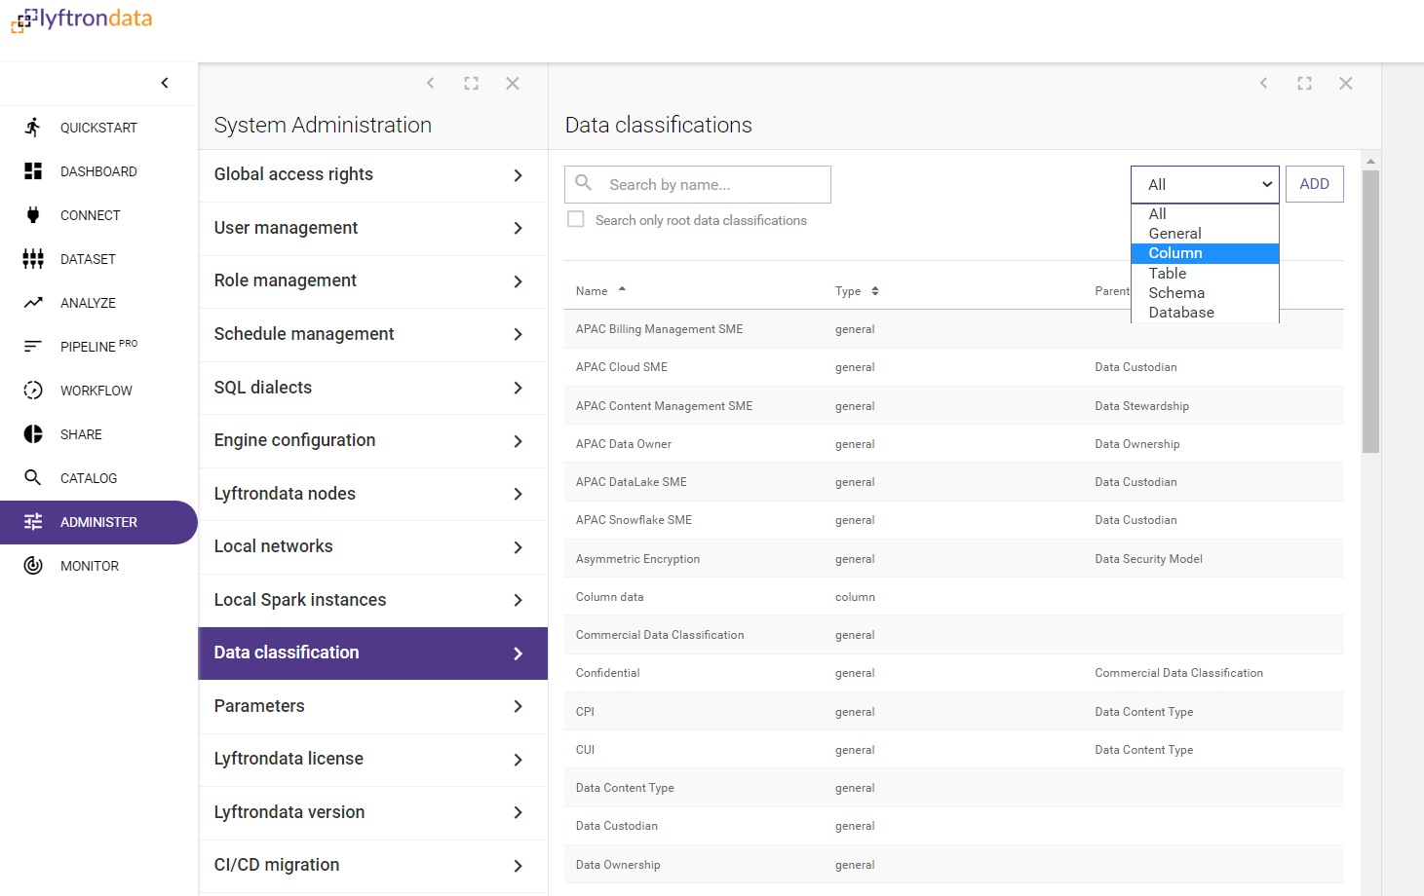This screenshot has height=896, width=1424.
Task: Select Column option in type dropdown
Action: click(1205, 253)
